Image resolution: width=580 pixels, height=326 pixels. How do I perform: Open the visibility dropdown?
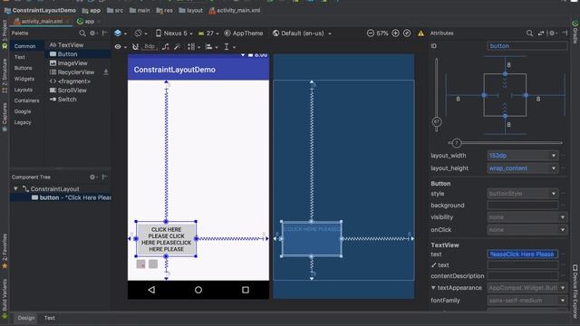tap(563, 217)
